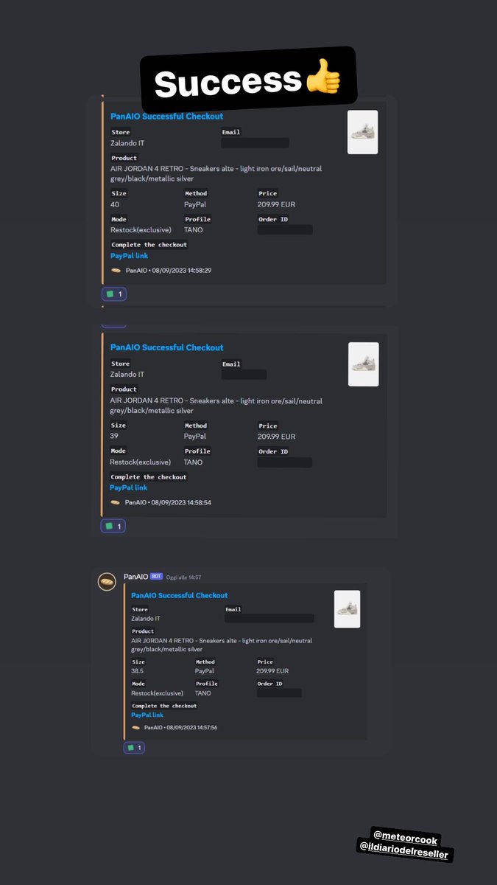Click title of 14:58:54 checkout embed

pyautogui.click(x=166, y=347)
